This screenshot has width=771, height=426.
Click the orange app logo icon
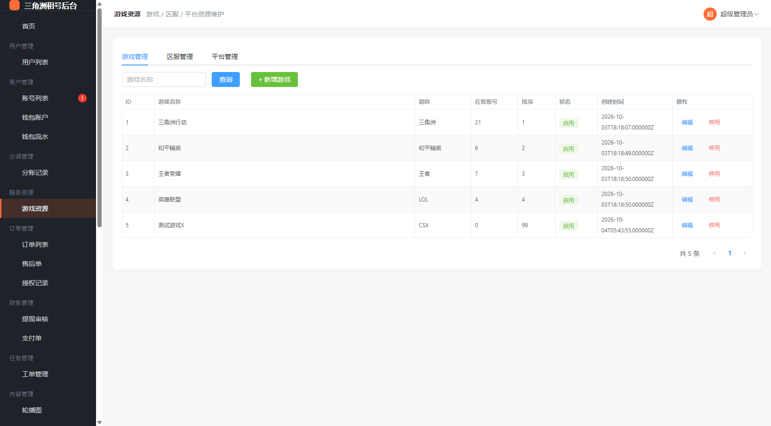coord(15,5)
